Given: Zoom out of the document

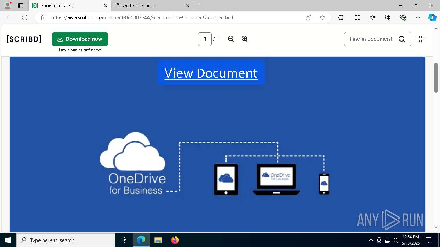Looking at the screenshot, I should coord(231,39).
